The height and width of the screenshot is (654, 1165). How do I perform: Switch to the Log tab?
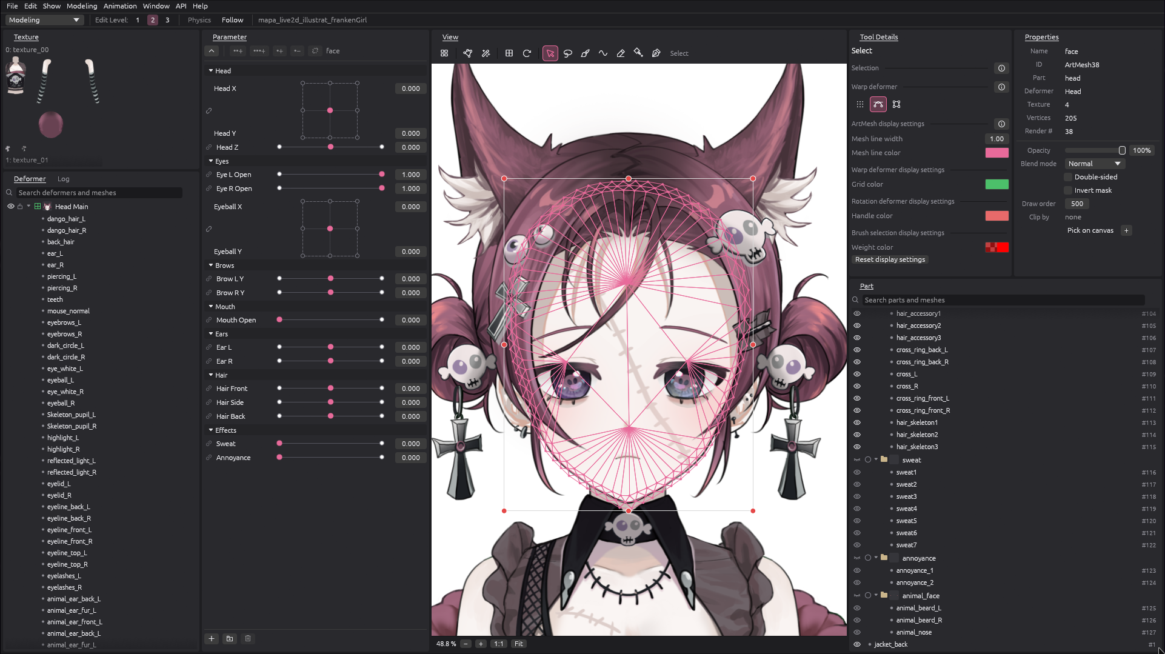[64, 179]
